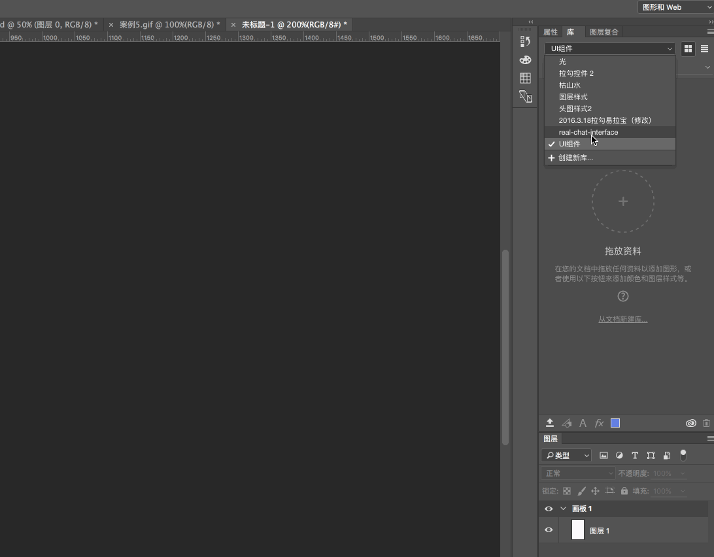Filter layers by shape icon
This screenshot has height=557, width=714.
tap(651, 456)
